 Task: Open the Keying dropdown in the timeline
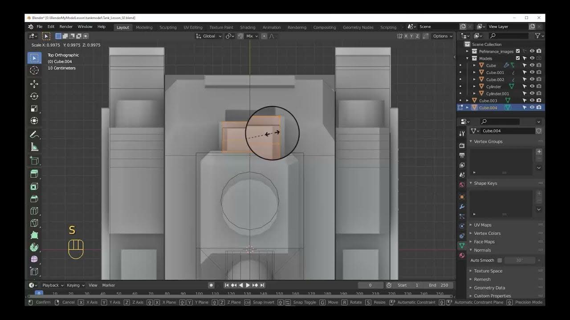(x=75, y=285)
